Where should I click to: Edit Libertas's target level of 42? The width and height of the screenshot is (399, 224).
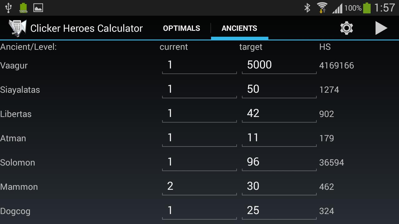[279, 113]
